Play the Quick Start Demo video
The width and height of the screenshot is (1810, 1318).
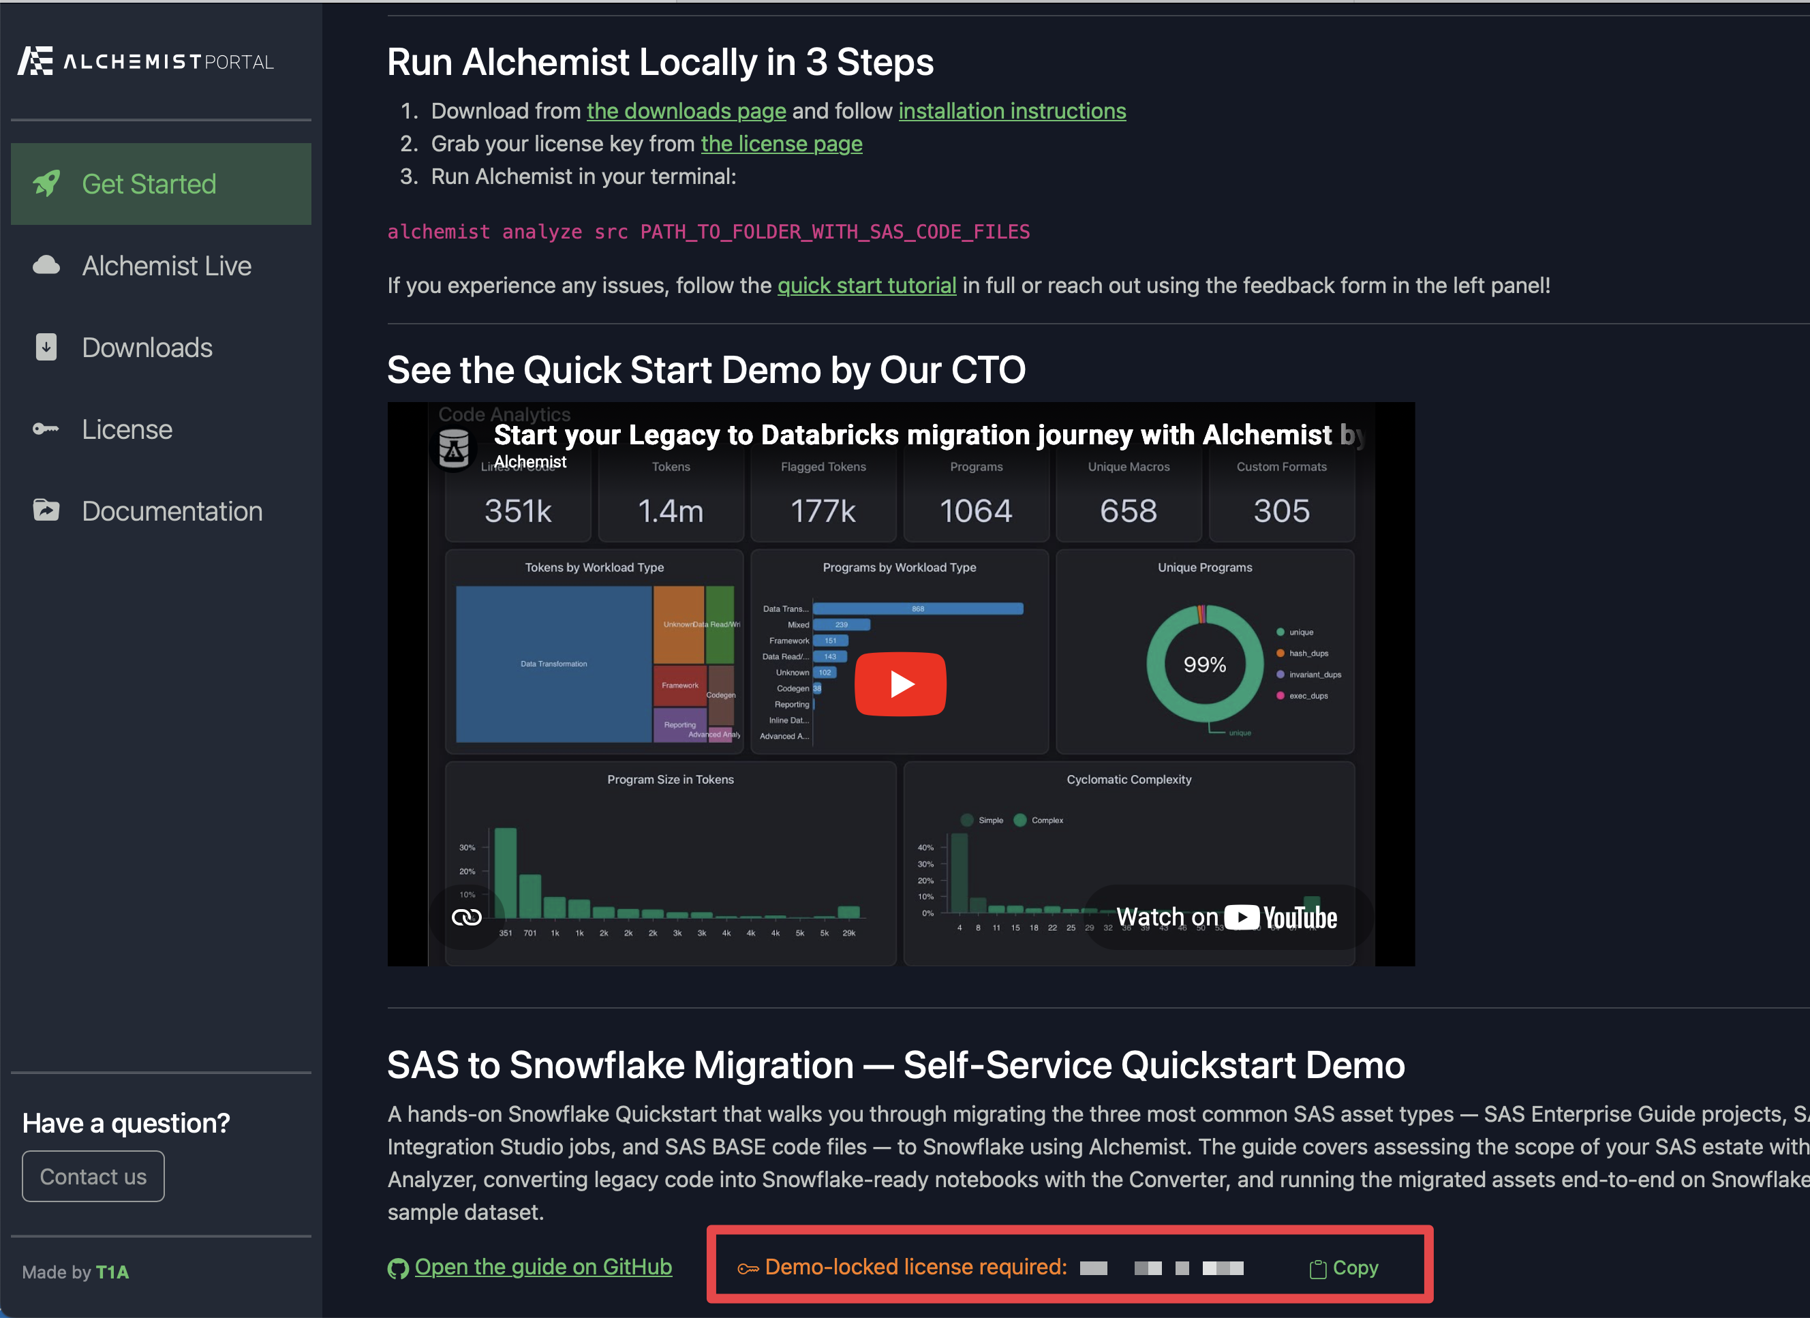[900, 684]
